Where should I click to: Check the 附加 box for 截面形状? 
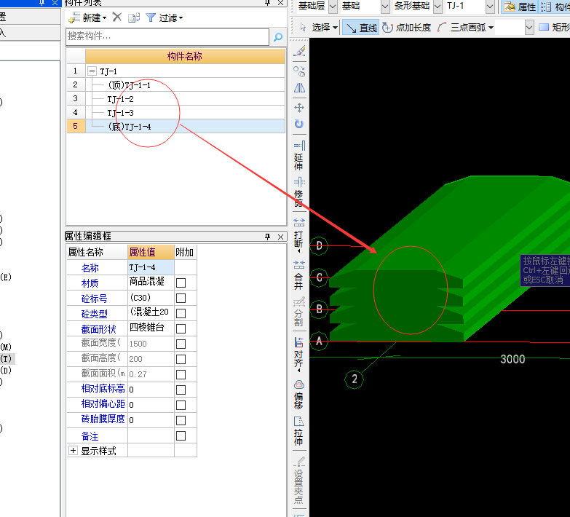pyautogui.click(x=181, y=328)
